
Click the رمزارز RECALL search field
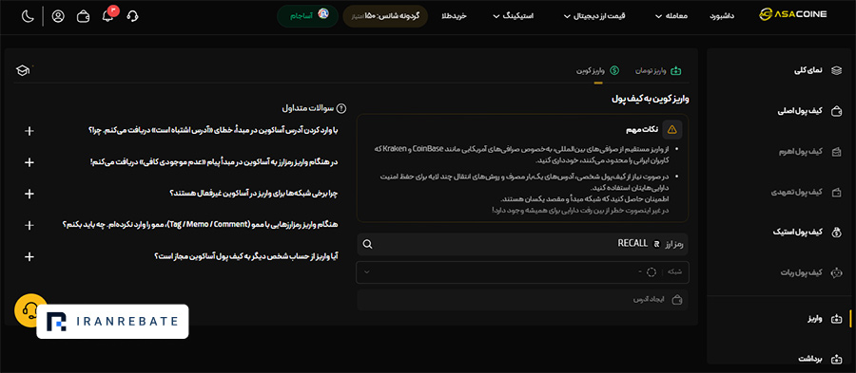pyautogui.click(x=522, y=244)
